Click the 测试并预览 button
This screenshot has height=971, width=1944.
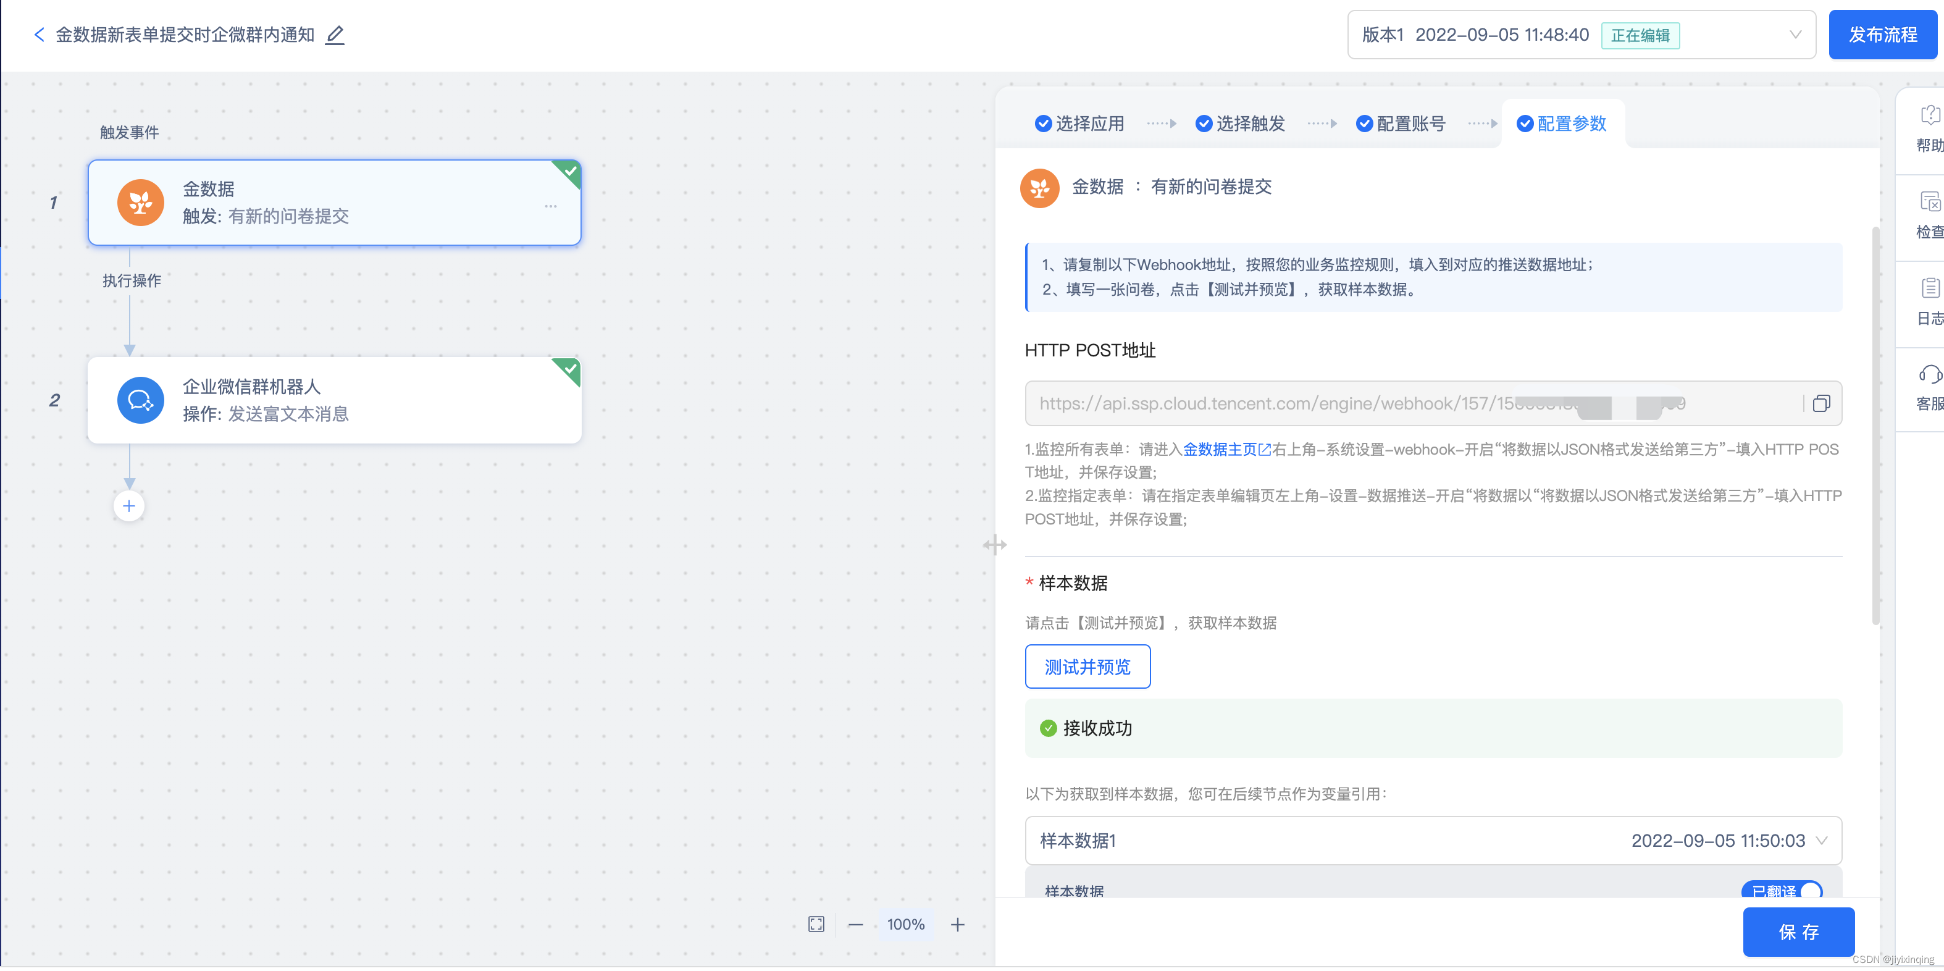click(1087, 666)
